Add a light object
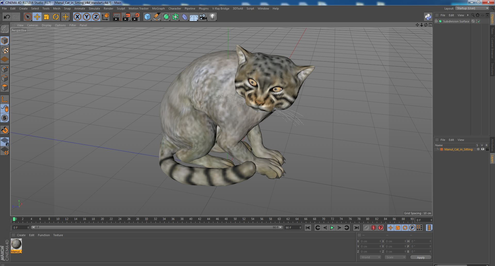This screenshot has width=495, height=266. 213,17
